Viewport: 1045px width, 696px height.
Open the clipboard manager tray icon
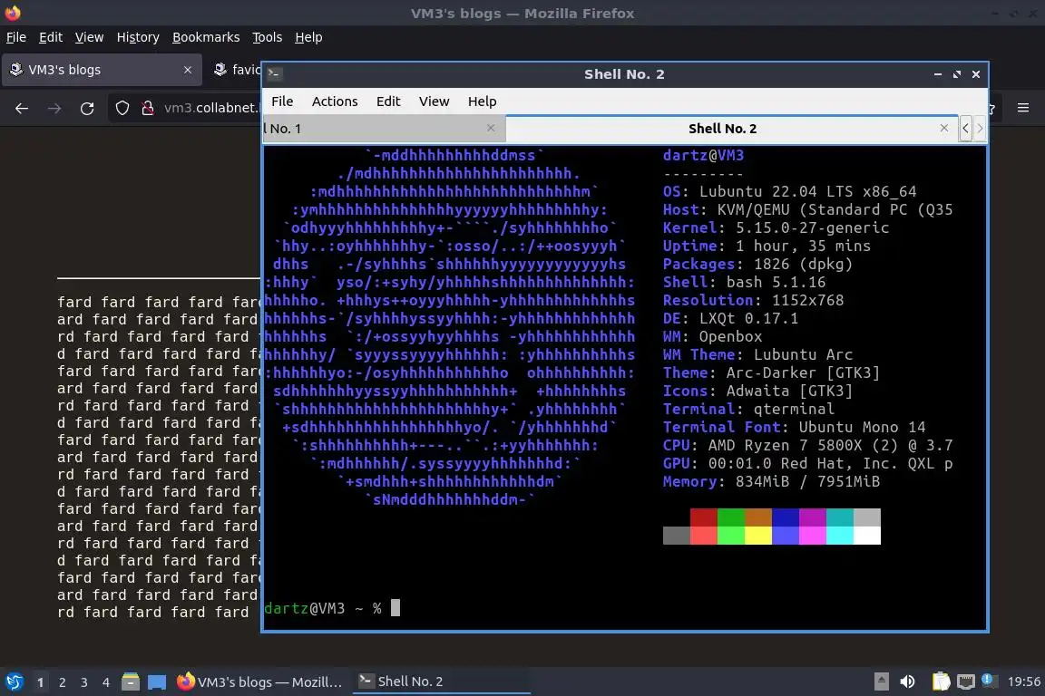pos(941,681)
